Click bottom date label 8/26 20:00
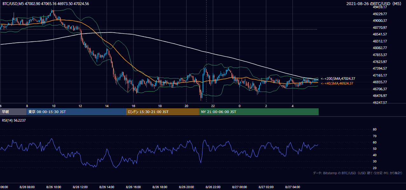This screenshot has height=190, width=406. point(186,187)
